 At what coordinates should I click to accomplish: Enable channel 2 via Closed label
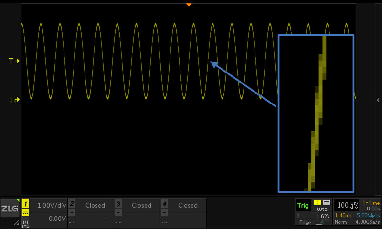click(x=95, y=205)
